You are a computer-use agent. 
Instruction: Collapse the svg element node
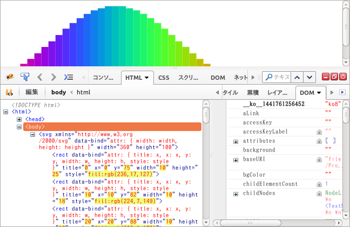(x=32, y=134)
